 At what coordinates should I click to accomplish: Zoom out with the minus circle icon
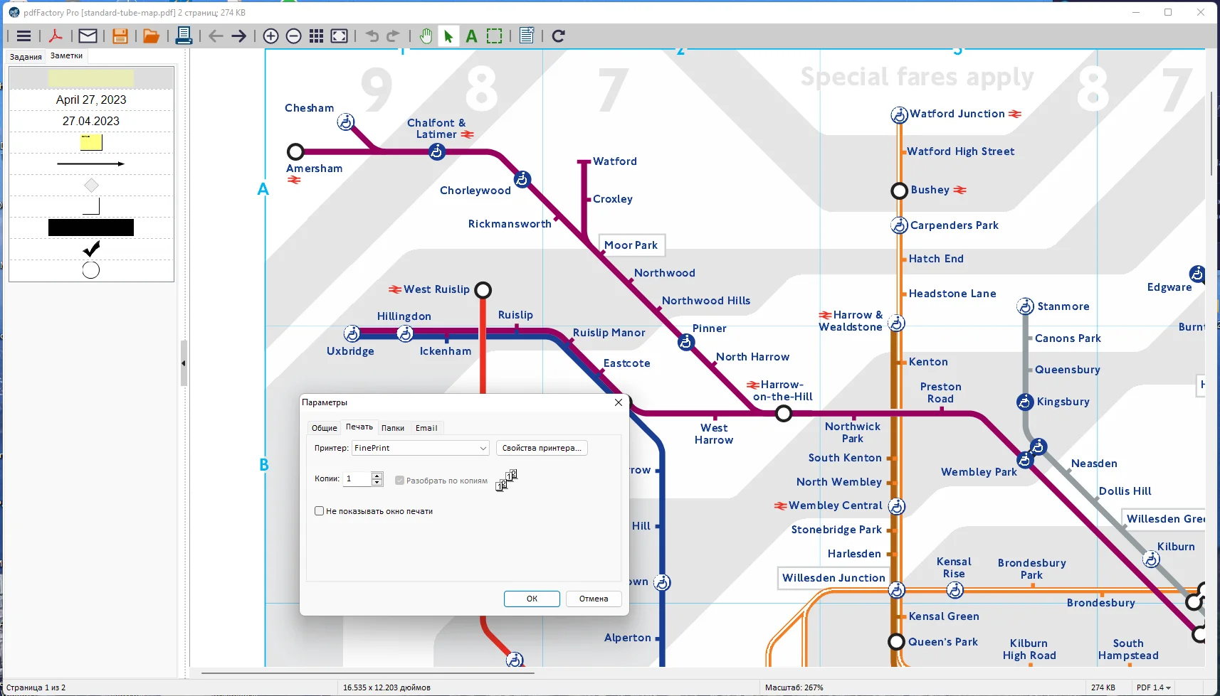coord(293,36)
